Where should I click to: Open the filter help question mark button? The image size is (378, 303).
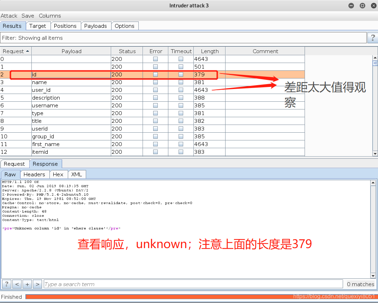372,38
